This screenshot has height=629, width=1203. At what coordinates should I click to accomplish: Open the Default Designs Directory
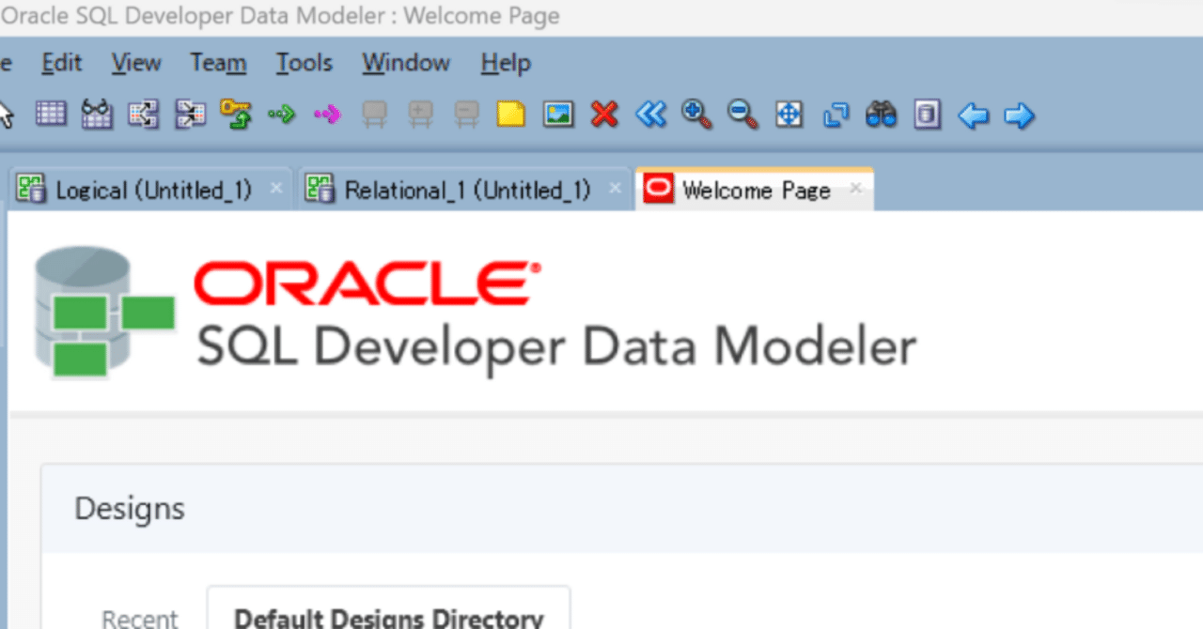[x=388, y=617]
